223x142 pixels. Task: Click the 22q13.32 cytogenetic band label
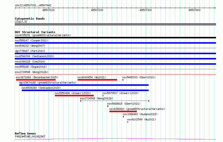(x=21, y=22)
